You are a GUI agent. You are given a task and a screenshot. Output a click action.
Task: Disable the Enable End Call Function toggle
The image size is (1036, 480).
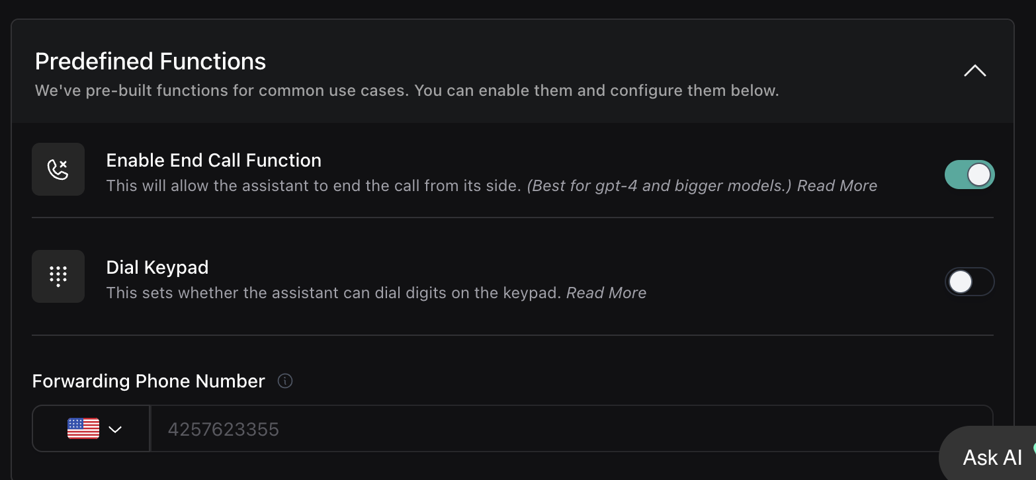tap(969, 175)
